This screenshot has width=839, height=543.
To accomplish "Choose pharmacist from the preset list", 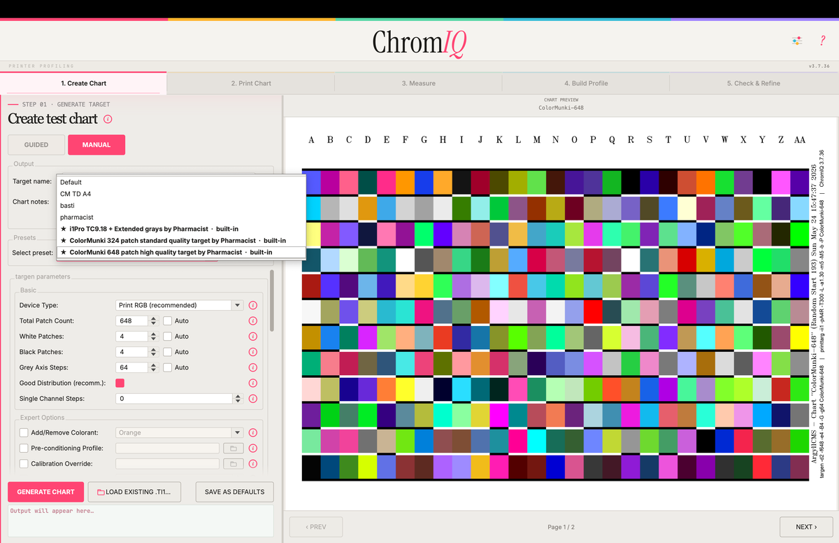I will pyautogui.click(x=181, y=217).
